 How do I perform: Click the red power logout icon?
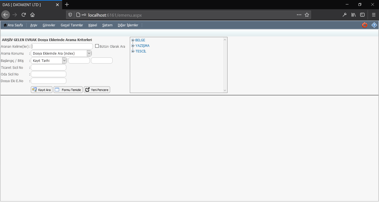click(x=365, y=25)
